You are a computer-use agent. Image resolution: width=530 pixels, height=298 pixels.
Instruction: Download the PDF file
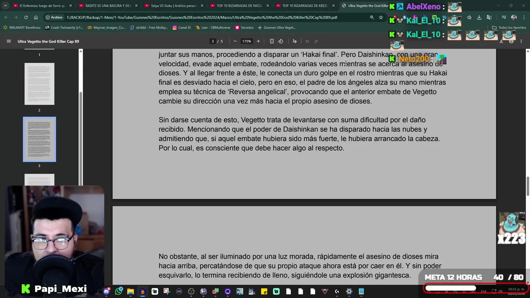coord(501,41)
